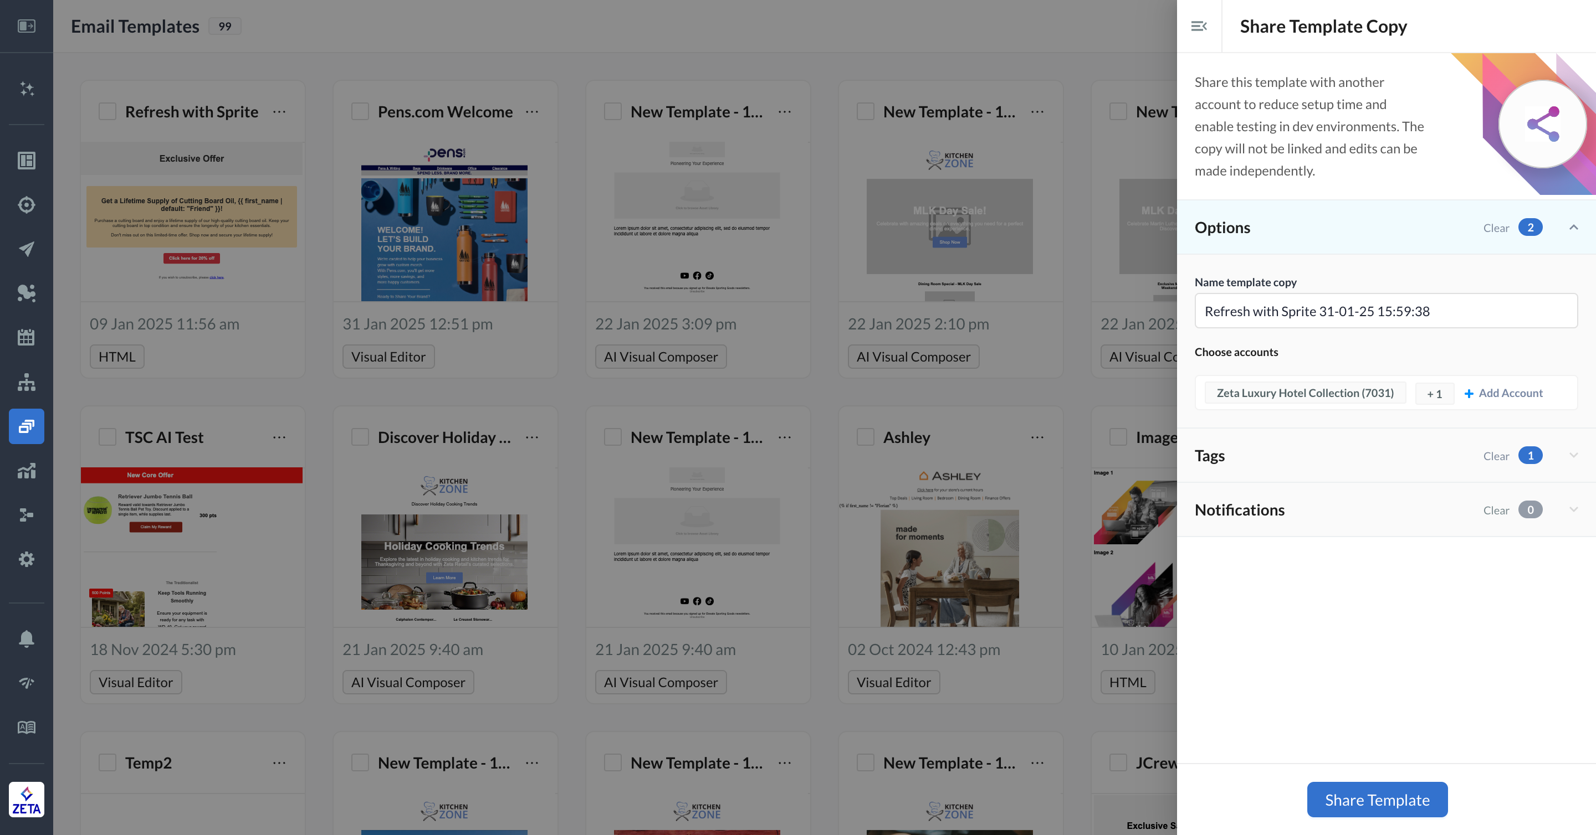Open the target/audience icon in sidebar
Screen dimensions: 1596x835
[26, 205]
